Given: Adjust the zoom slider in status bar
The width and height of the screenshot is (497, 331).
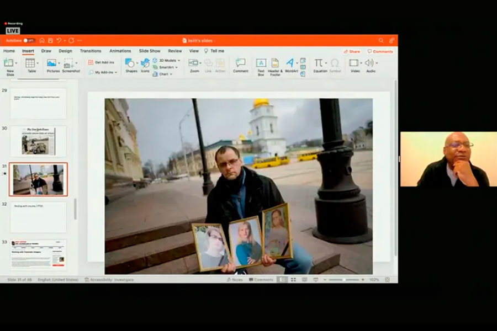Looking at the screenshot, I should click(x=345, y=280).
